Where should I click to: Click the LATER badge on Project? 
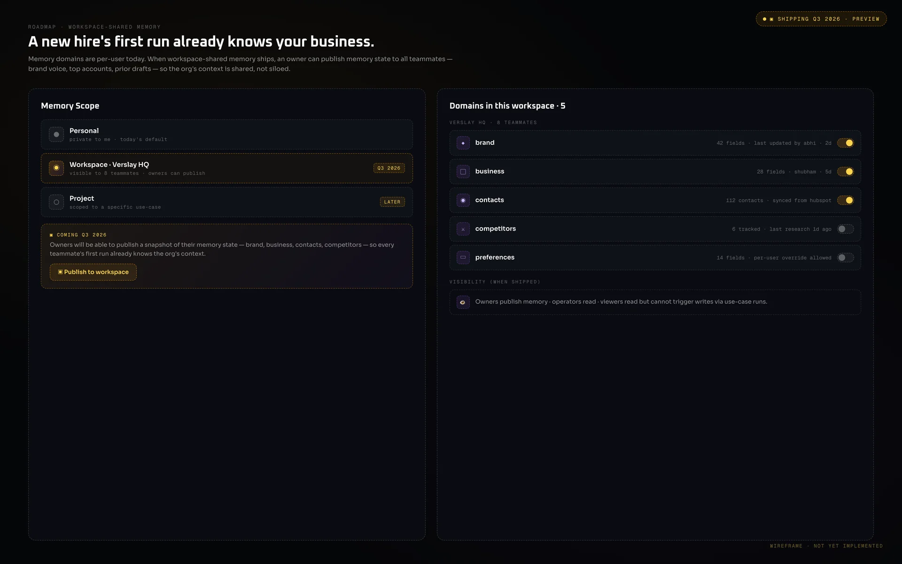392,202
